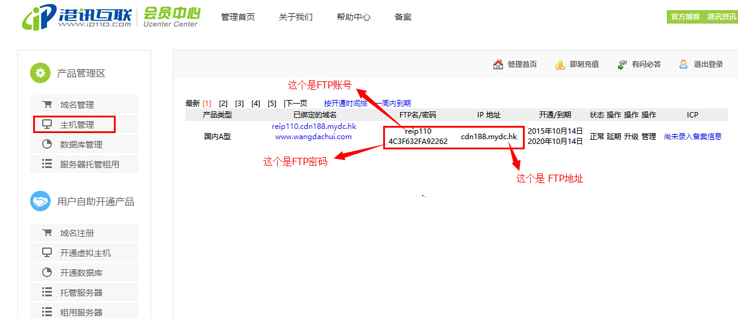Open the 港讯资讯 link

click(x=721, y=17)
